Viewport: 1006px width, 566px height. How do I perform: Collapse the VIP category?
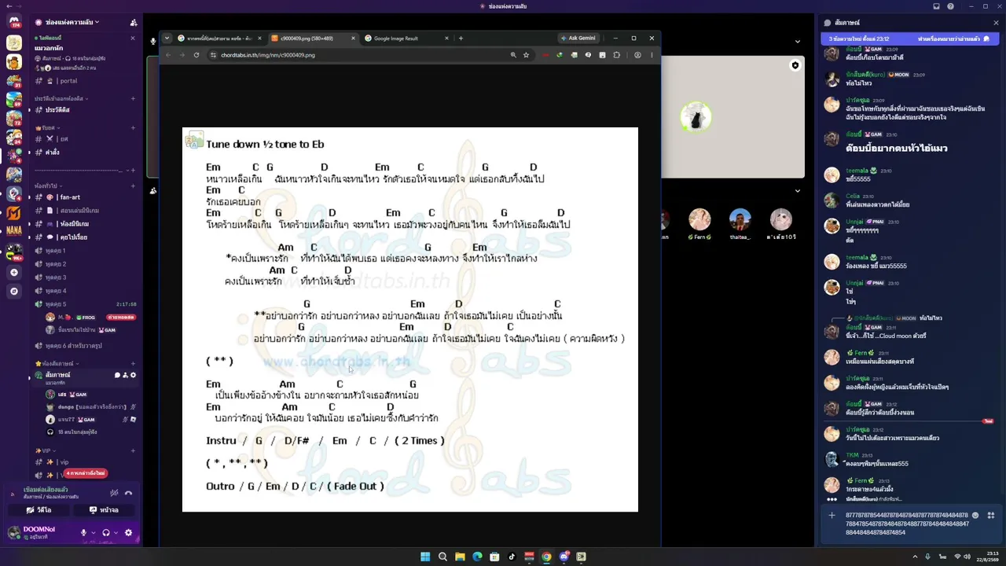coord(45,450)
